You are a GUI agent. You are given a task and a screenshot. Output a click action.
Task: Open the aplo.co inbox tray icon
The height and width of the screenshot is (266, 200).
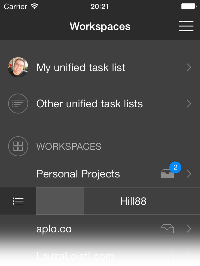click(x=167, y=229)
